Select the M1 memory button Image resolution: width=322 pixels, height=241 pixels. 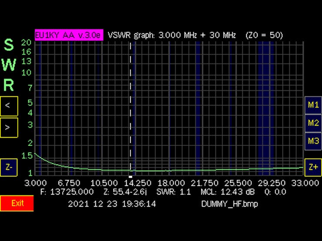tap(313, 105)
